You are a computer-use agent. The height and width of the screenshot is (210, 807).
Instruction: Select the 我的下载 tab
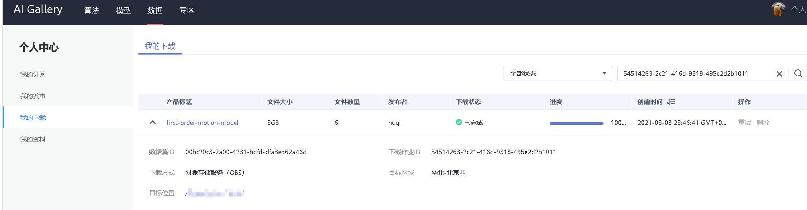[160, 46]
